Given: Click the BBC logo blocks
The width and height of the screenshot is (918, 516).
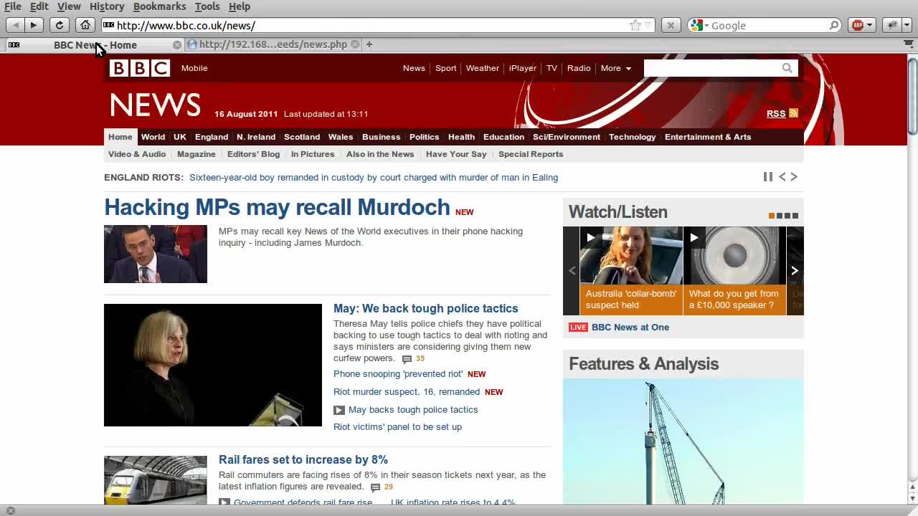Looking at the screenshot, I should [x=140, y=68].
